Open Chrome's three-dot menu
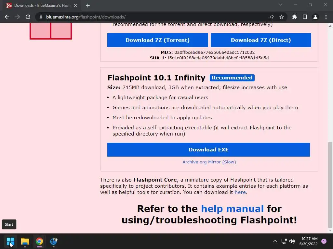 tap(326, 17)
